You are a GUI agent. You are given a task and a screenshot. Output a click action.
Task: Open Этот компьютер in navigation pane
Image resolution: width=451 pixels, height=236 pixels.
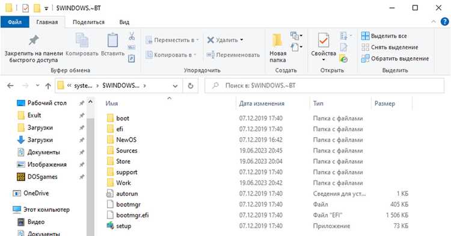pyautogui.click(x=41, y=210)
